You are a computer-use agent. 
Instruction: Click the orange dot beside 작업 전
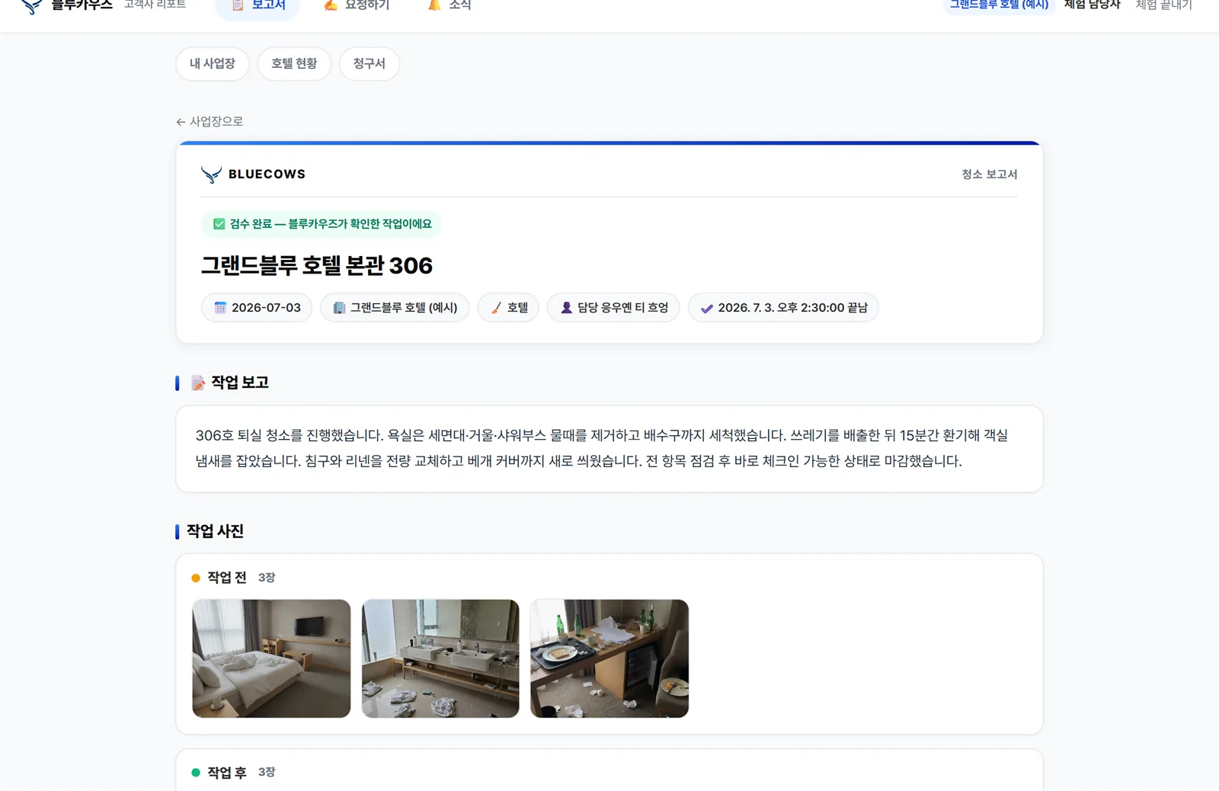pos(196,578)
